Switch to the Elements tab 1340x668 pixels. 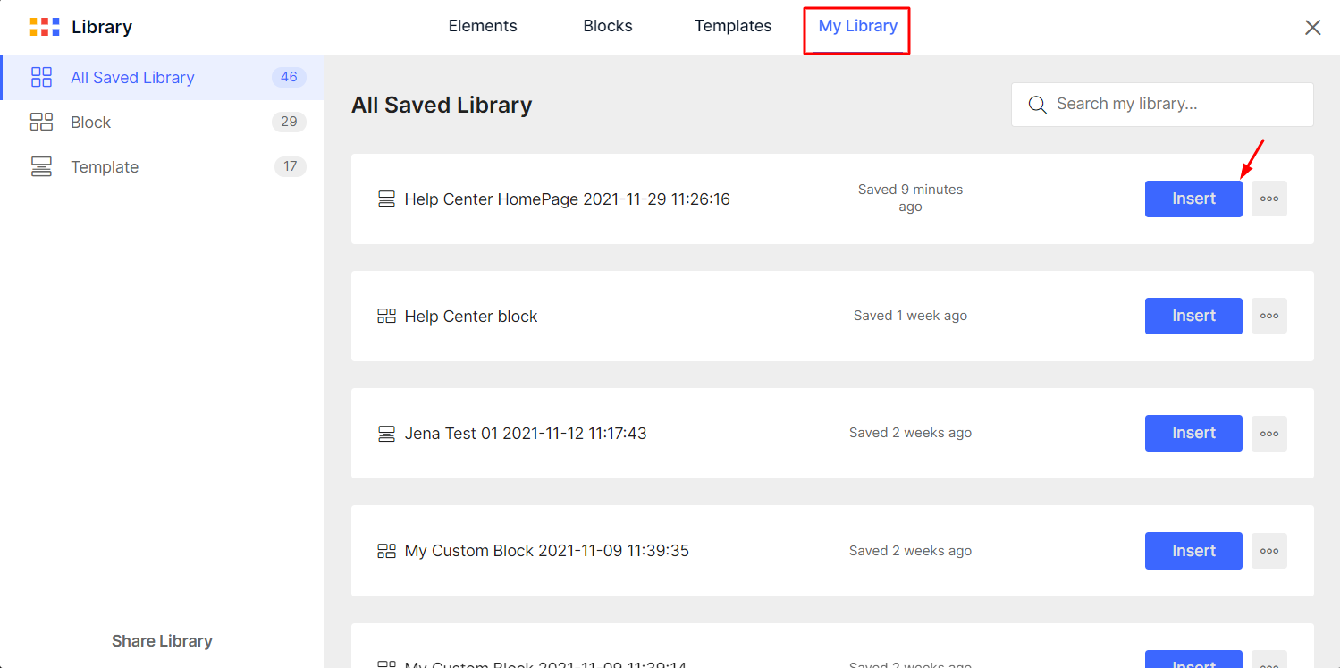pos(483,26)
